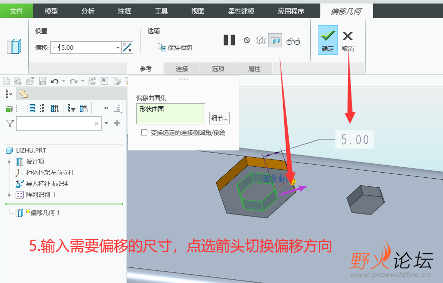The height and width of the screenshot is (283, 443).
Task: Click the 形状曲面 collector box
Action: click(170, 114)
